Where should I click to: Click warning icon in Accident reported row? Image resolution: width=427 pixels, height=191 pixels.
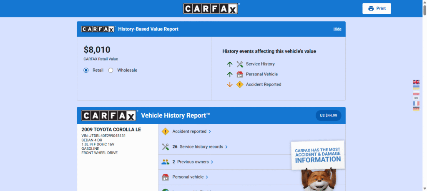click(x=165, y=131)
